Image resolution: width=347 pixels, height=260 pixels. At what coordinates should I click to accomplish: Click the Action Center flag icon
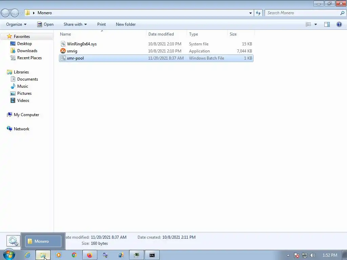click(x=297, y=255)
